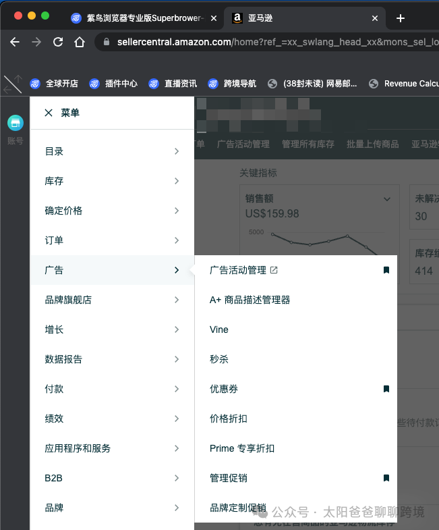Expand the 销售额 dropdown chevron
The width and height of the screenshot is (439, 530).
pos(387,199)
